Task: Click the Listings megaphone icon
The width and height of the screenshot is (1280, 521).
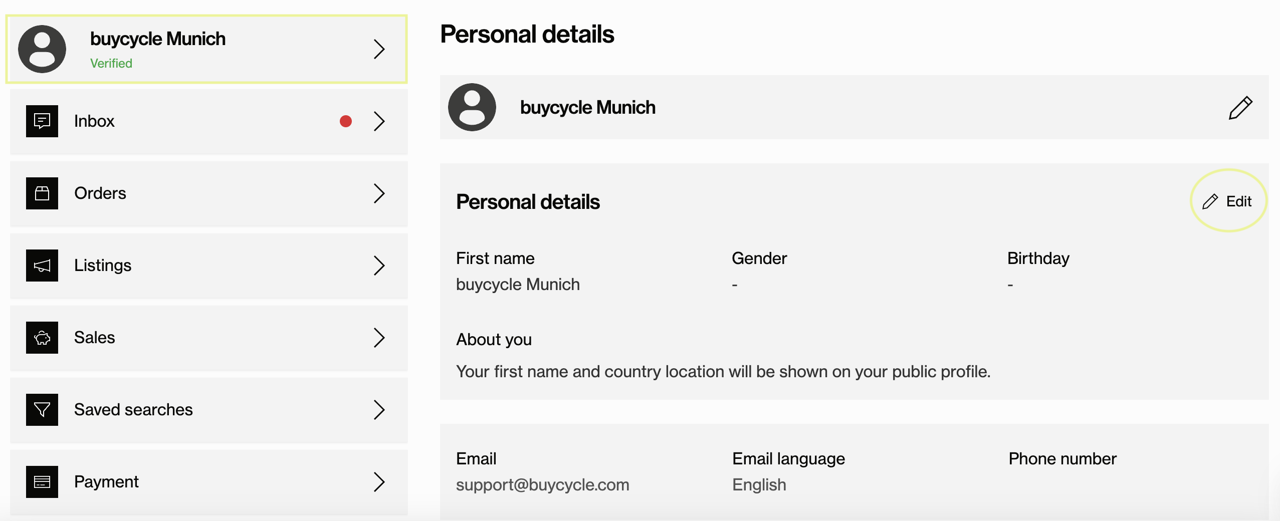Action: [42, 266]
